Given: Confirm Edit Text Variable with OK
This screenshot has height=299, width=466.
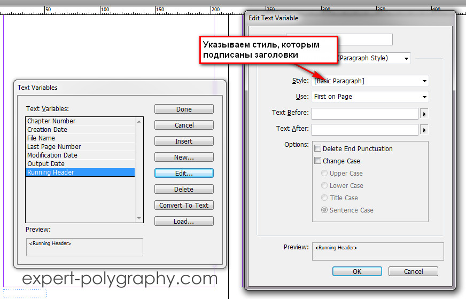Looking at the screenshot, I should (357, 271).
